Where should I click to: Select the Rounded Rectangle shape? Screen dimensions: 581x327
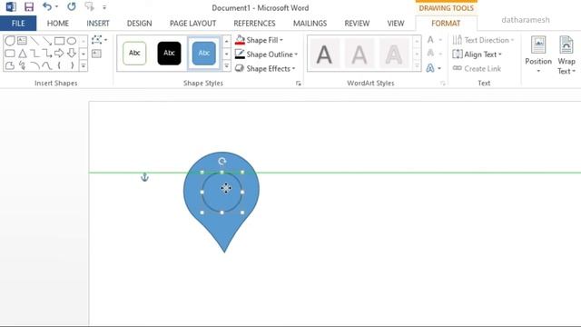[10, 53]
